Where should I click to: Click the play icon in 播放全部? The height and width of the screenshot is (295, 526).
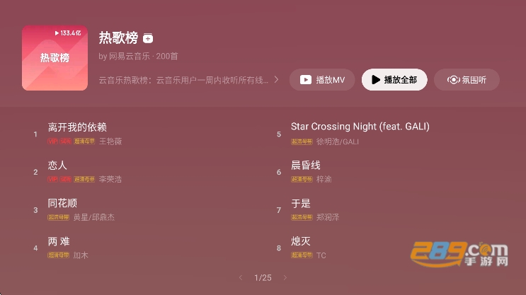click(x=376, y=80)
